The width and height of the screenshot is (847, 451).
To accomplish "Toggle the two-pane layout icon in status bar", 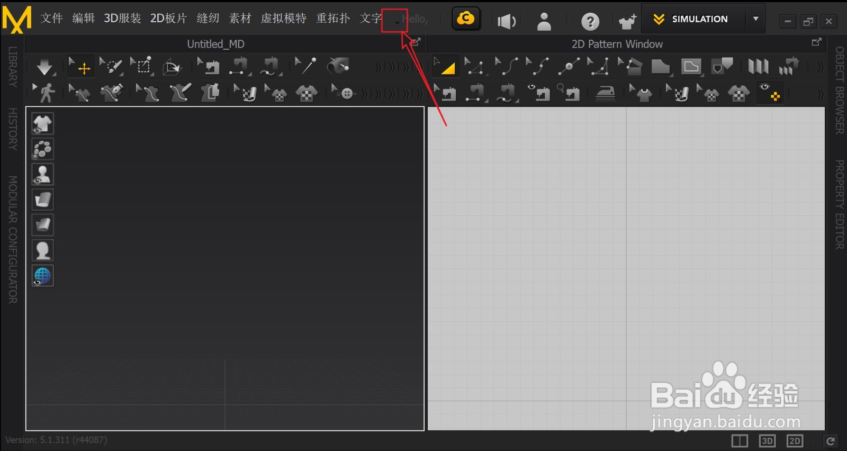I will [x=740, y=440].
